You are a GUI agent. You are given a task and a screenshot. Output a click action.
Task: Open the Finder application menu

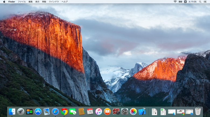[12, 2]
